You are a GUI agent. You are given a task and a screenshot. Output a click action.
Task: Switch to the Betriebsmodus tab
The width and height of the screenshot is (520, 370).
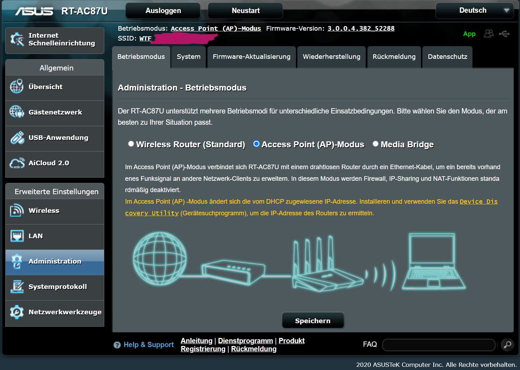point(141,57)
